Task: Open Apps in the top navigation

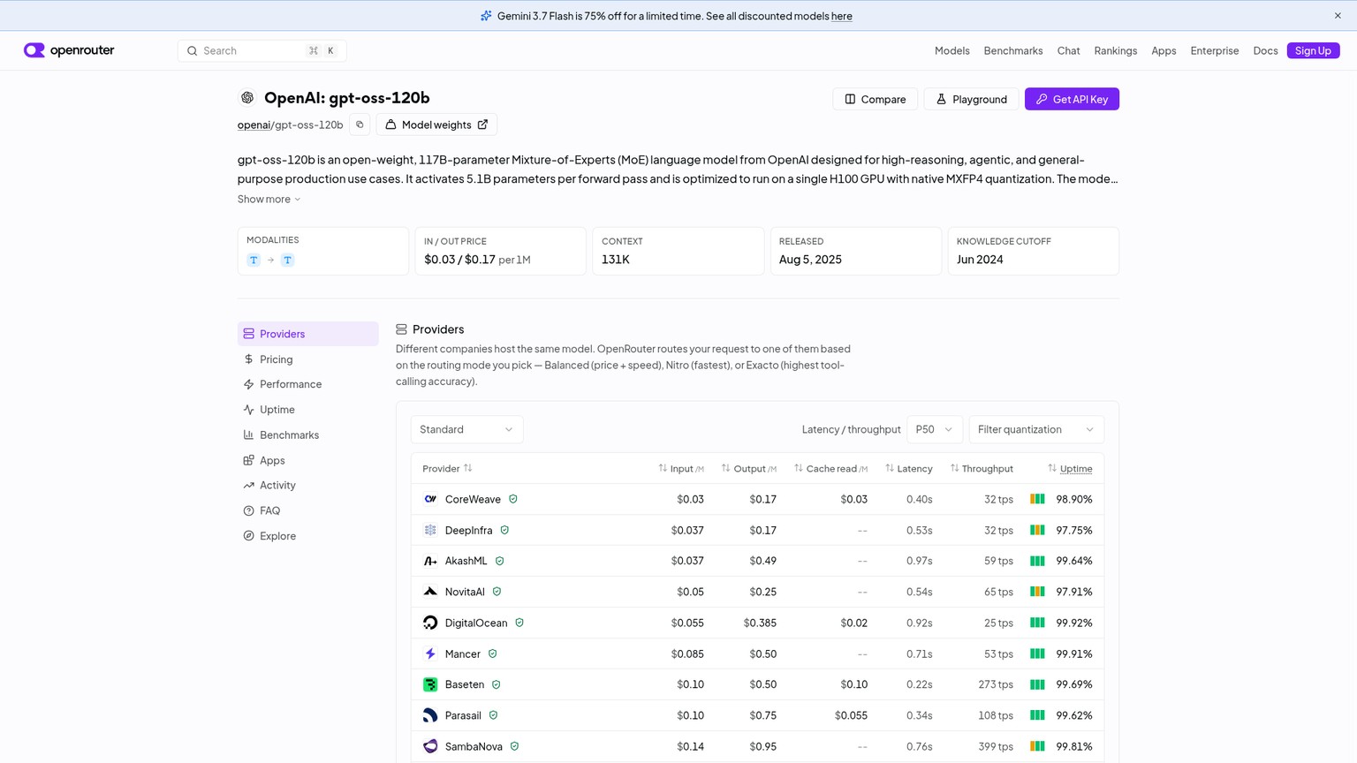Action: pos(1164,50)
